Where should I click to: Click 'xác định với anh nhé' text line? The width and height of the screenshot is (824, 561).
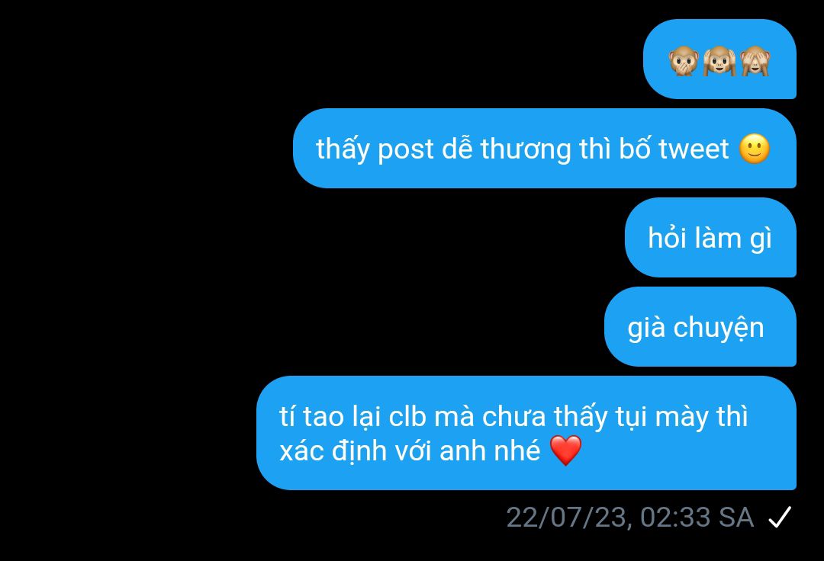tap(410, 450)
